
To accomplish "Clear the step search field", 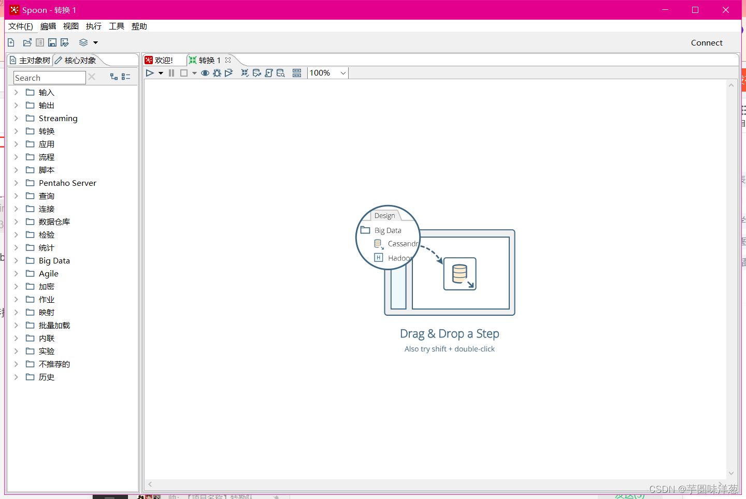I will (x=92, y=77).
